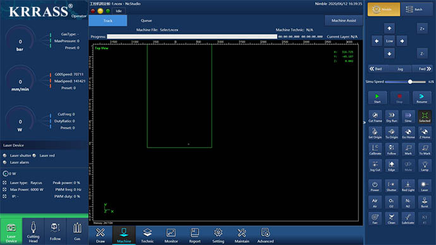Toggle the laser Shutter button
Viewport: 436px width, 245px height.
(392, 186)
